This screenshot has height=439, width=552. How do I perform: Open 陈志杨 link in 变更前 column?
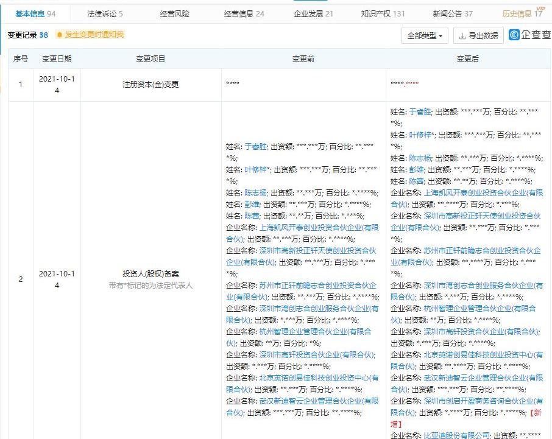point(255,193)
